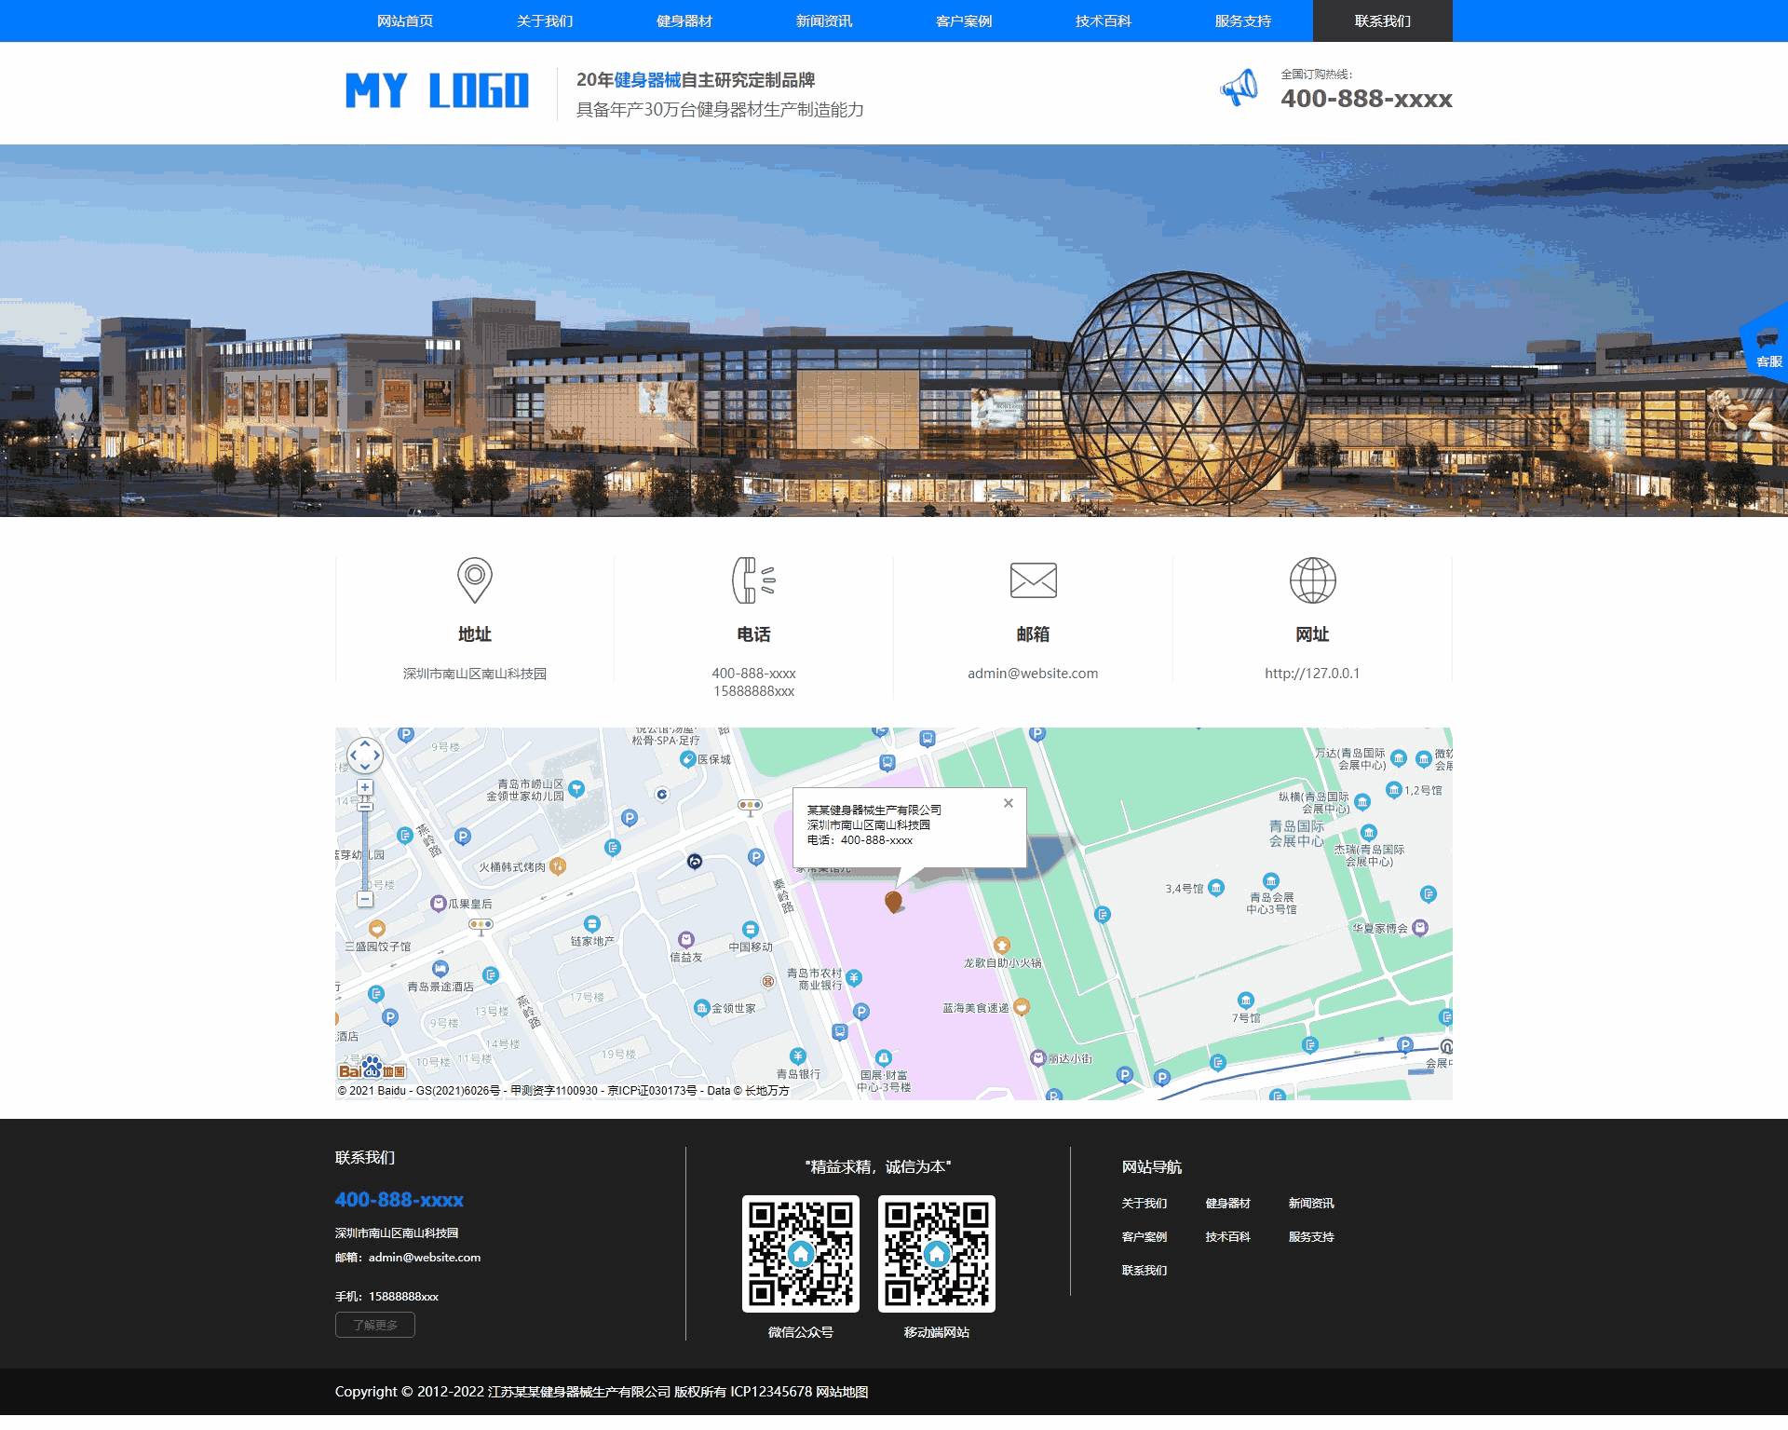Click the map zoom in plus button
This screenshot has width=1788, height=1430.
click(x=365, y=787)
